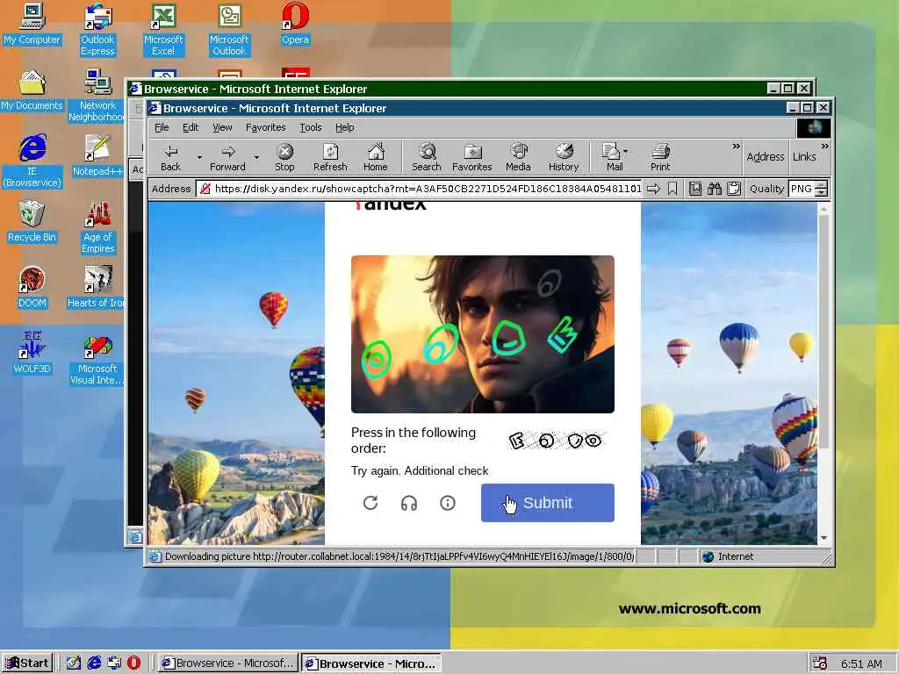Select the Recycle Bin icon
899x674 pixels.
coord(32,222)
